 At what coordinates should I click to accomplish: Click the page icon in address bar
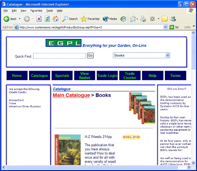tap(17, 27)
